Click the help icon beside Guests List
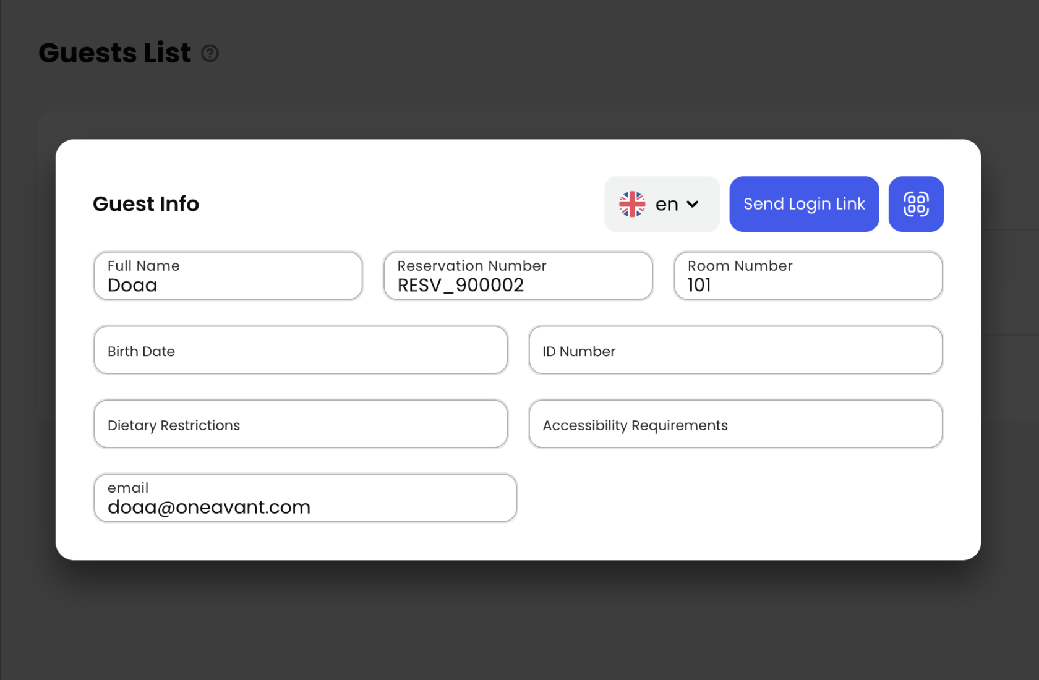 210,54
